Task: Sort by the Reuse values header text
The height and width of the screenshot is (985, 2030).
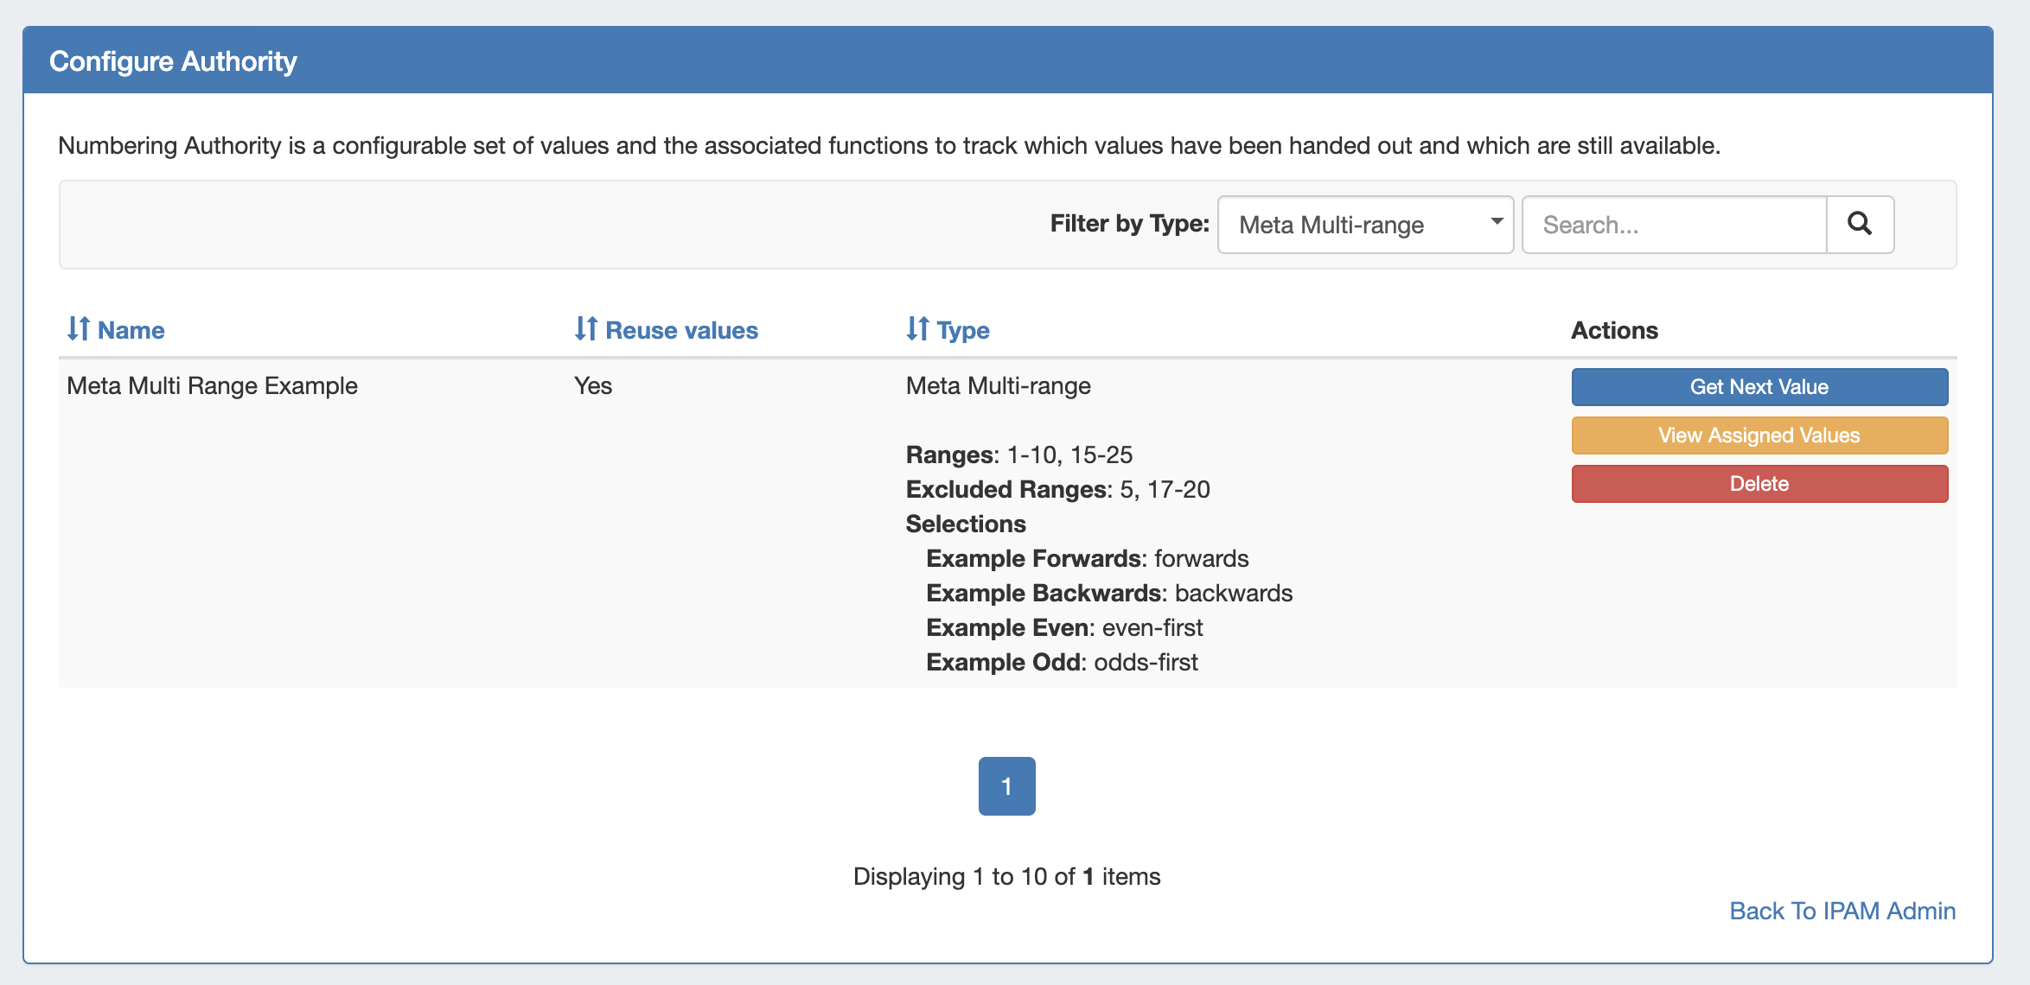Action: (681, 330)
